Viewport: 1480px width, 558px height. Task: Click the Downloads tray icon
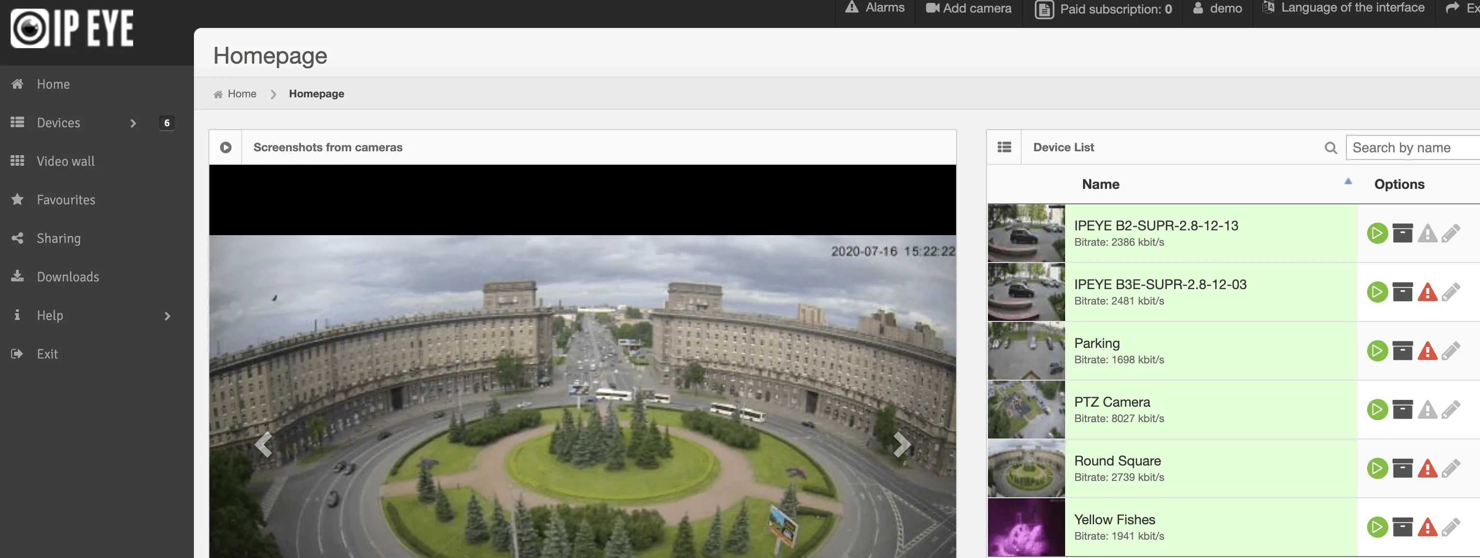click(17, 276)
